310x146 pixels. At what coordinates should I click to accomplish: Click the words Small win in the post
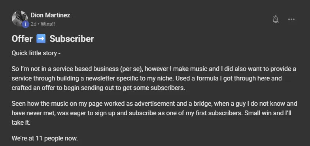pos(255,113)
